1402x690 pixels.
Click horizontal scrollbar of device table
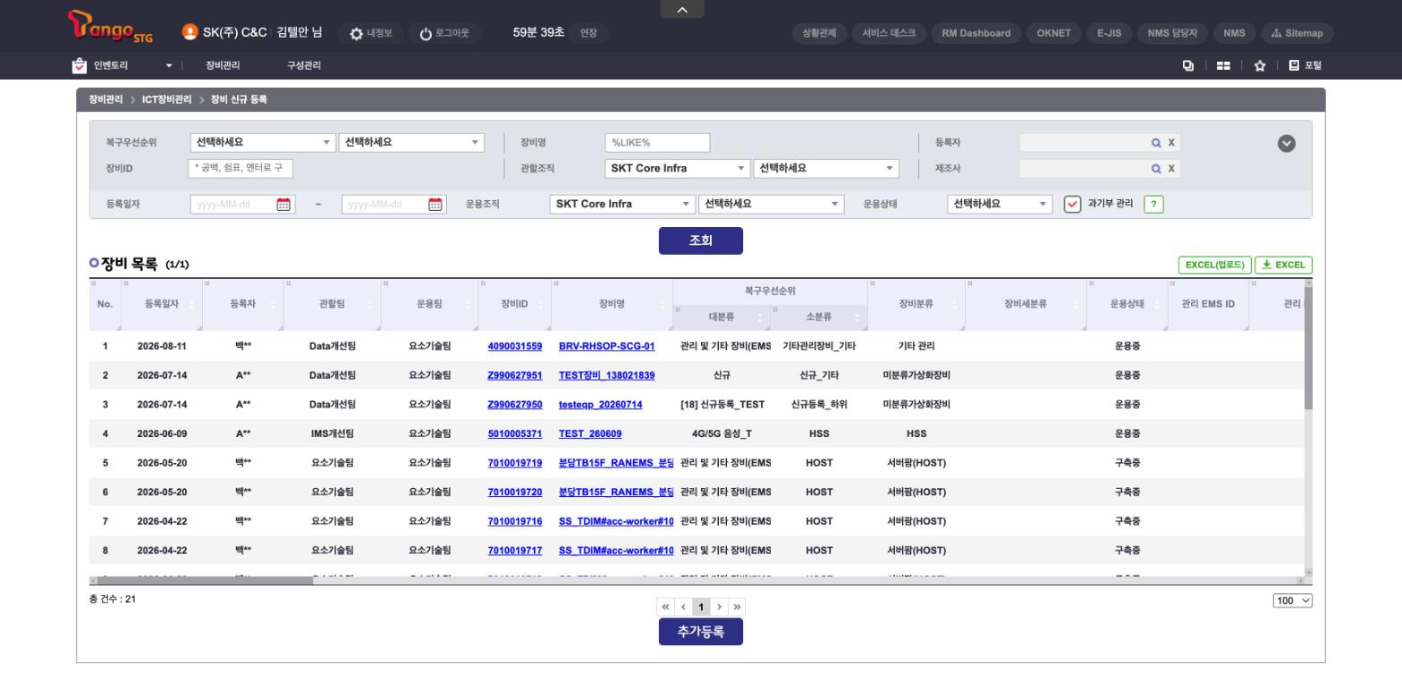(x=205, y=581)
